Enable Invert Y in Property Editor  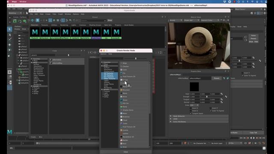click(211, 108)
